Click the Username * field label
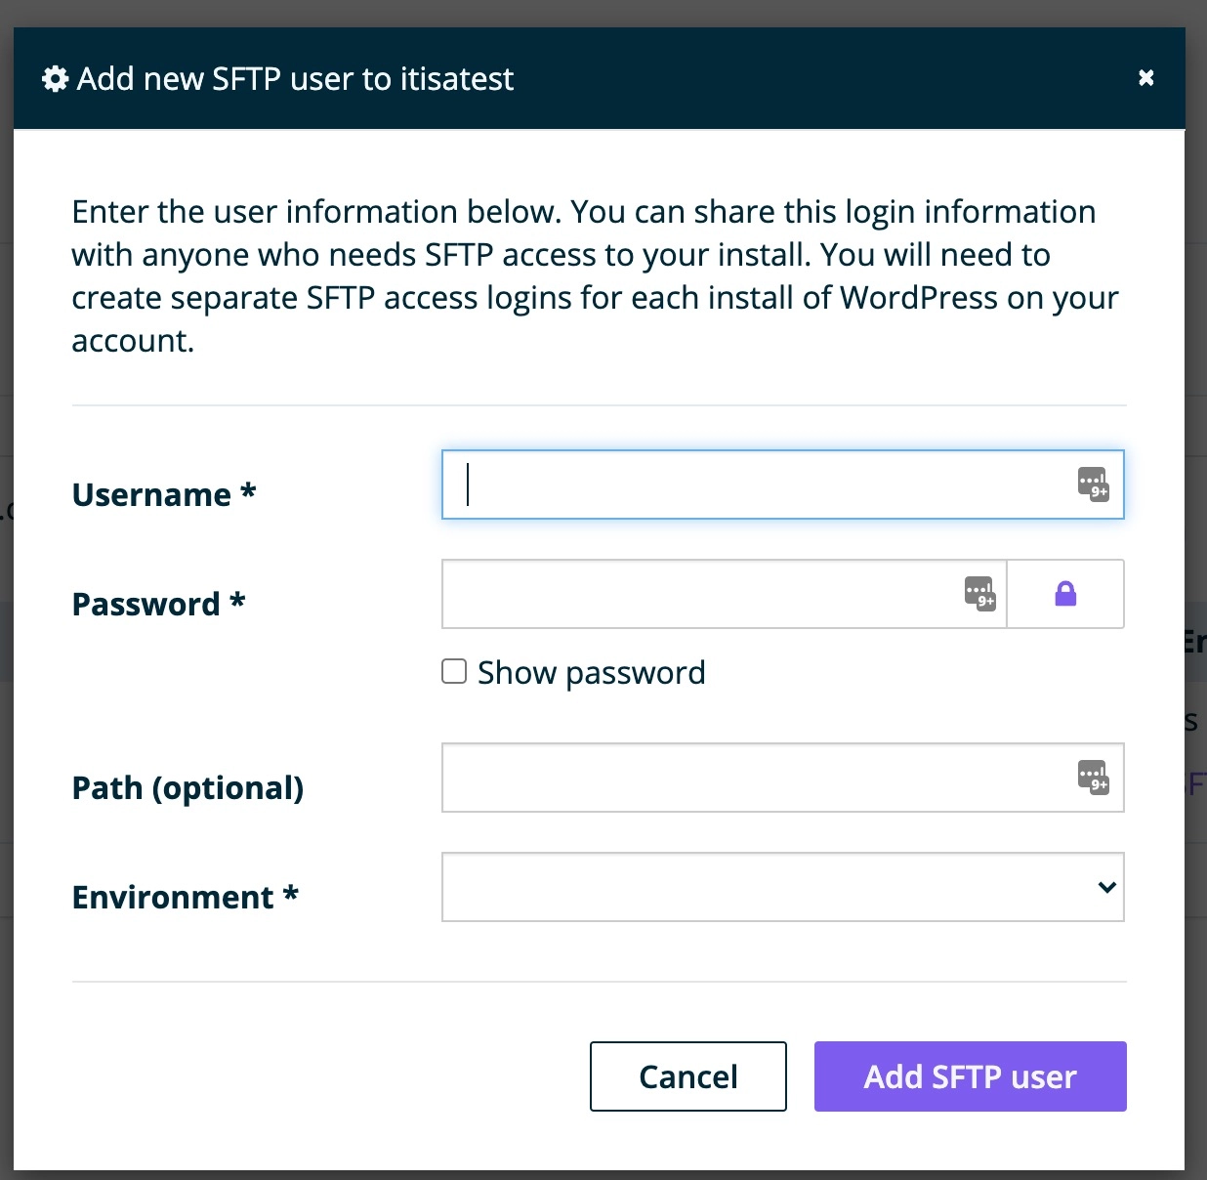 pyautogui.click(x=164, y=494)
